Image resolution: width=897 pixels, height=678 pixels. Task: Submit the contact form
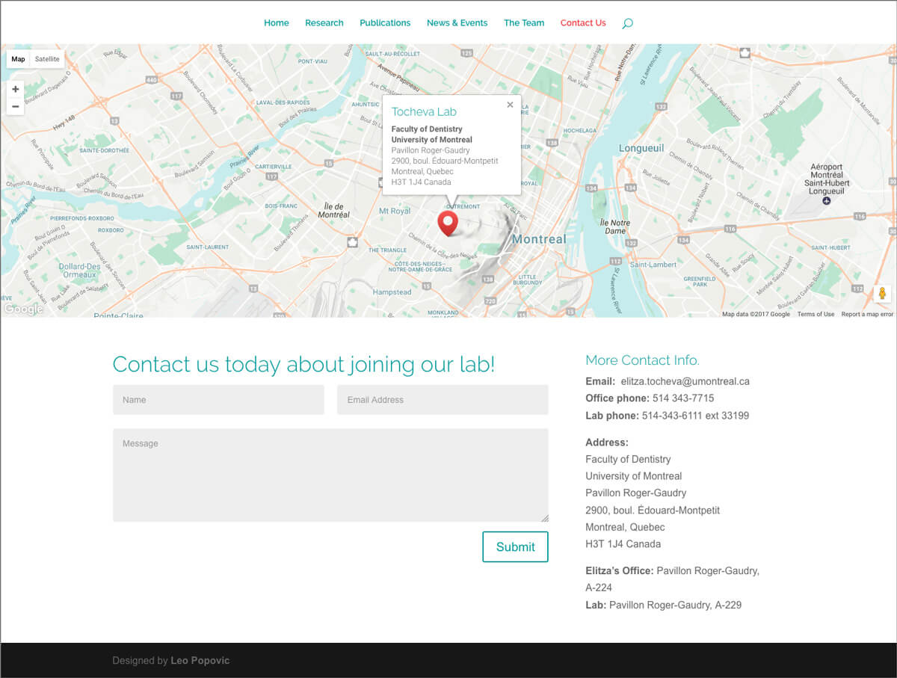[x=515, y=546]
